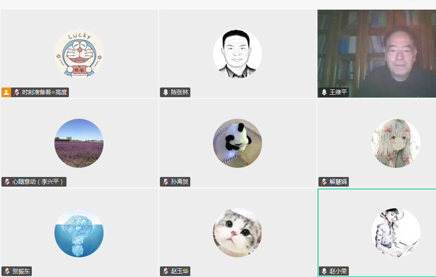
Task: Click muted microphone icon of 时刻准备着=高度
Action: 17,92
